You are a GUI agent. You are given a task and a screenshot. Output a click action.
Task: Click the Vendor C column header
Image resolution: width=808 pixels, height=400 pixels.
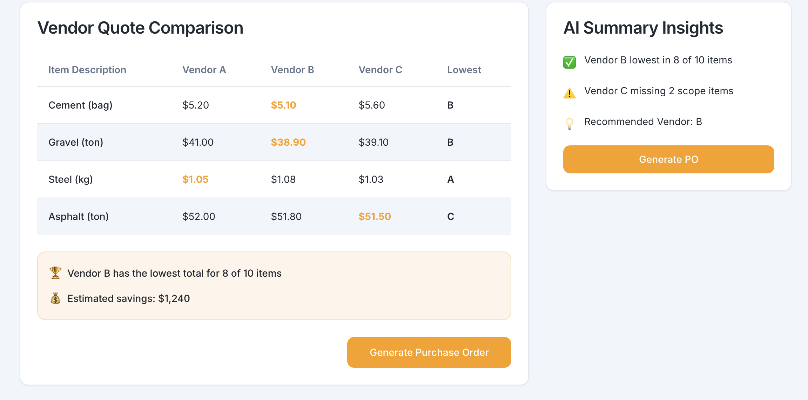pos(381,70)
